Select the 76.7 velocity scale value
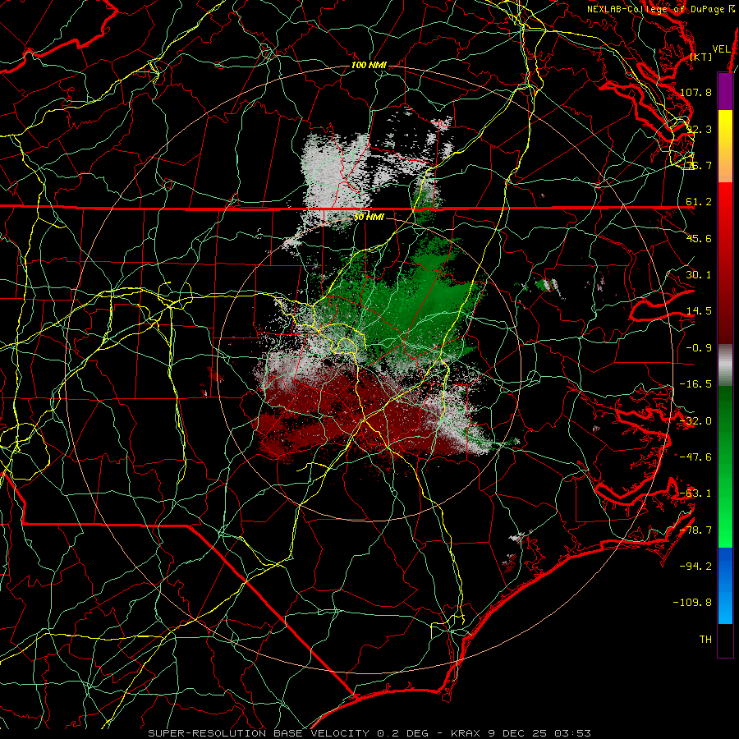This screenshot has width=739, height=739. 699,165
